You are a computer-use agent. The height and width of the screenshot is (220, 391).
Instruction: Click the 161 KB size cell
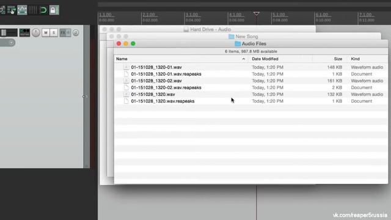click(x=334, y=81)
